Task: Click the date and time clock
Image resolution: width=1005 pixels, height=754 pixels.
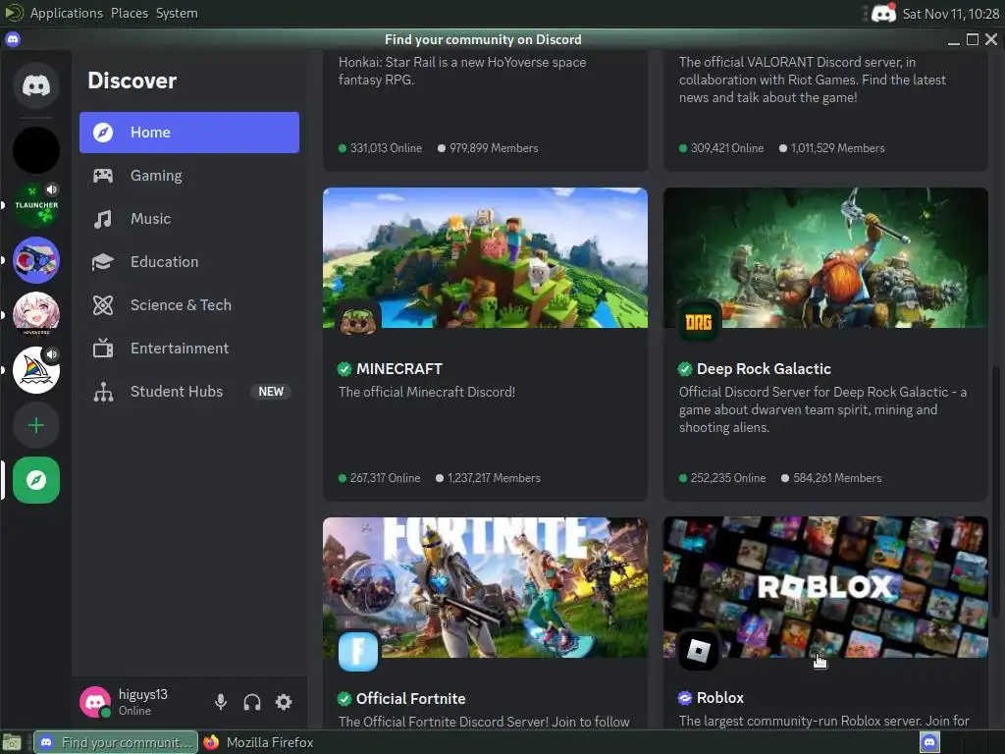Action: coord(950,14)
